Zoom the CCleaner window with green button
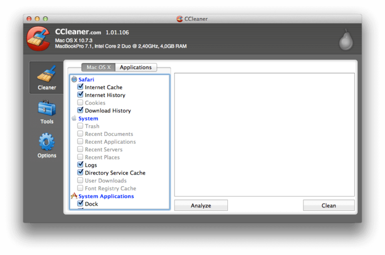 click(x=45, y=19)
